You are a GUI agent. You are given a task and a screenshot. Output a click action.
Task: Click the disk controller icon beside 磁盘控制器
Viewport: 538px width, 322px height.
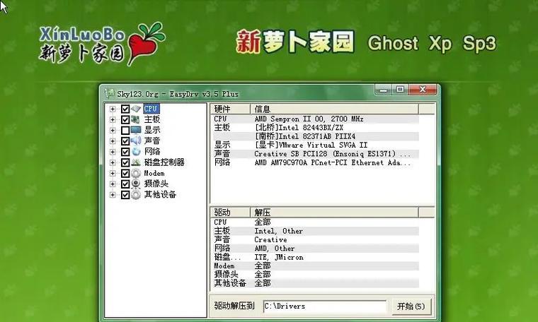136,162
